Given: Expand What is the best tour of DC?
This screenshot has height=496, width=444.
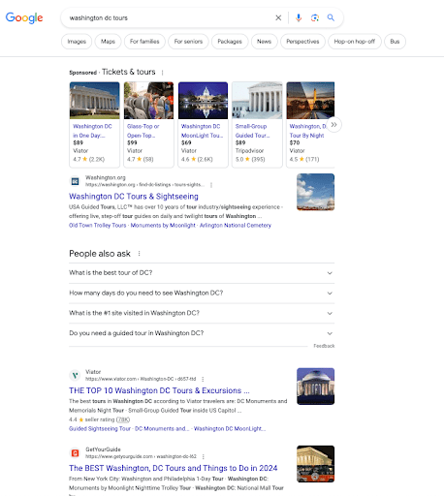Looking at the screenshot, I should click(202, 273).
